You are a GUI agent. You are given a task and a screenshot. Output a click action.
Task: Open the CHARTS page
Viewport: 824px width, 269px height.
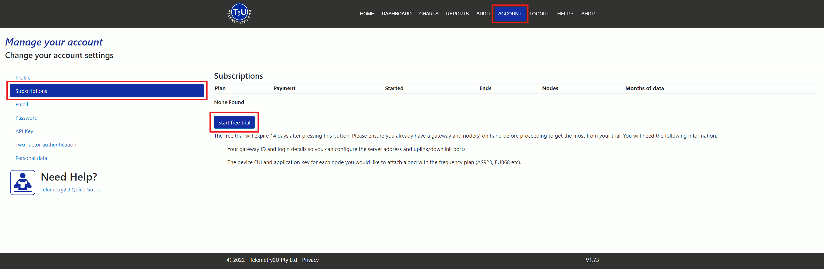(429, 14)
